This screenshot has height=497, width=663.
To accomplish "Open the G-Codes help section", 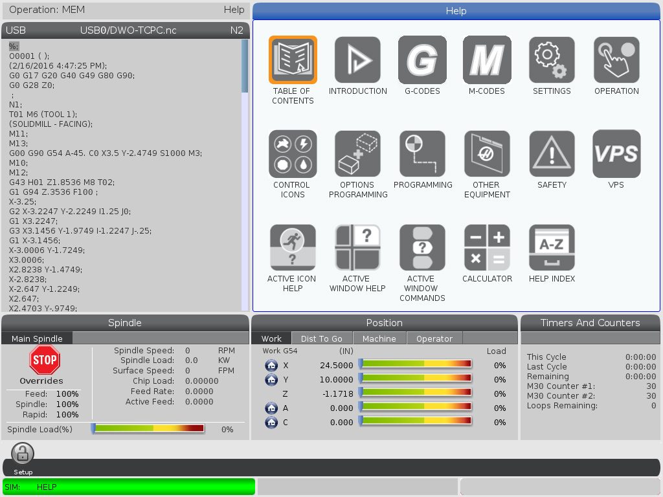I will [422, 60].
